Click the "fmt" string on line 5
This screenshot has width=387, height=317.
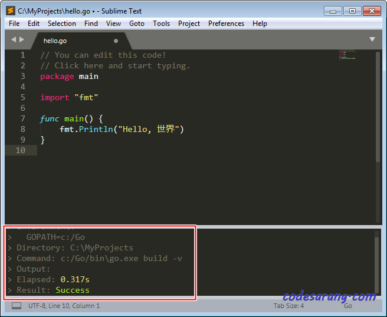[86, 98]
